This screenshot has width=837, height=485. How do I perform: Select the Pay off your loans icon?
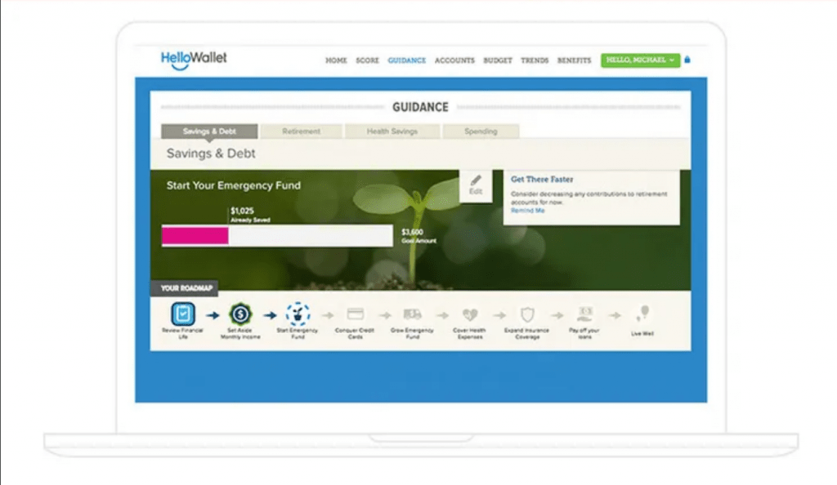click(x=585, y=314)
